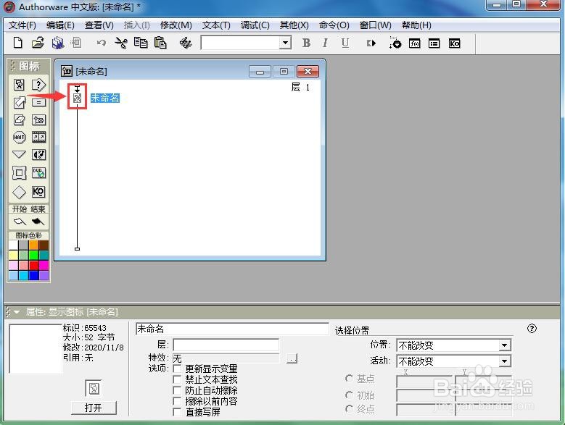Open the 查看(V) menu
565x425 pixels.
99,25
